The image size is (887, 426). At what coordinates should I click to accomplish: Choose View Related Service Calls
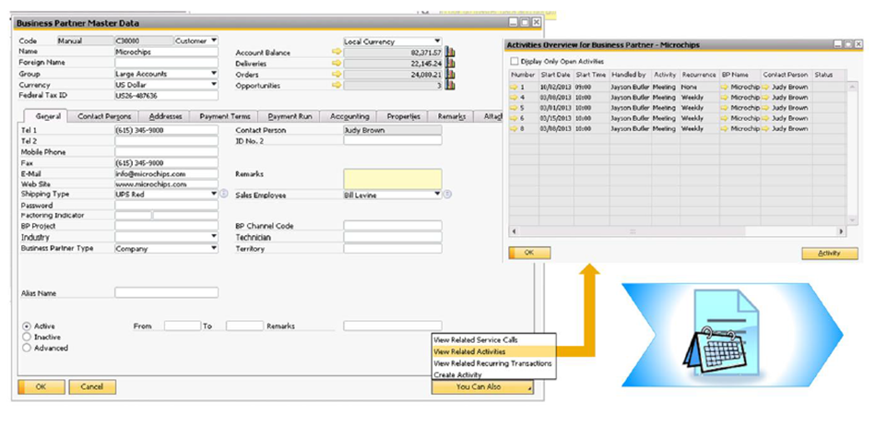(493, 340)
